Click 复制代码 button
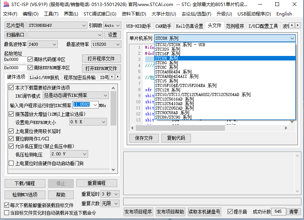This screenshot has width=304, height=220. coord(176,138)
